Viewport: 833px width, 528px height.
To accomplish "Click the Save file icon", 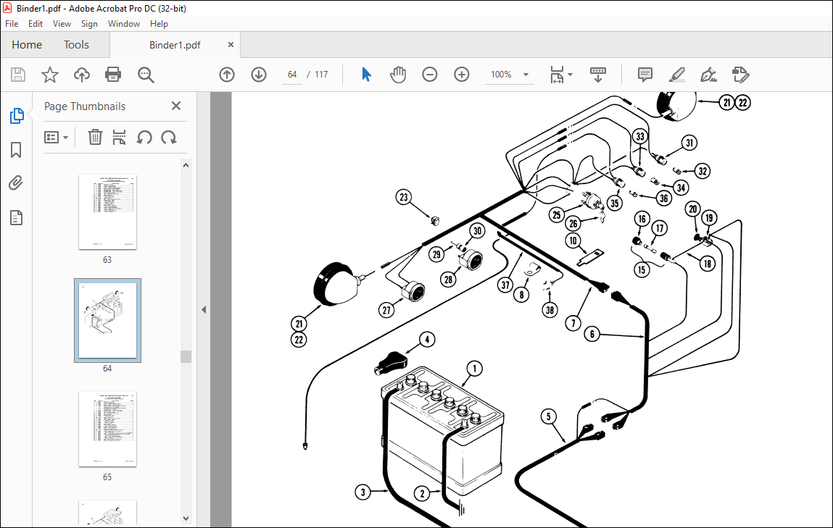I will tap(18, 75).
